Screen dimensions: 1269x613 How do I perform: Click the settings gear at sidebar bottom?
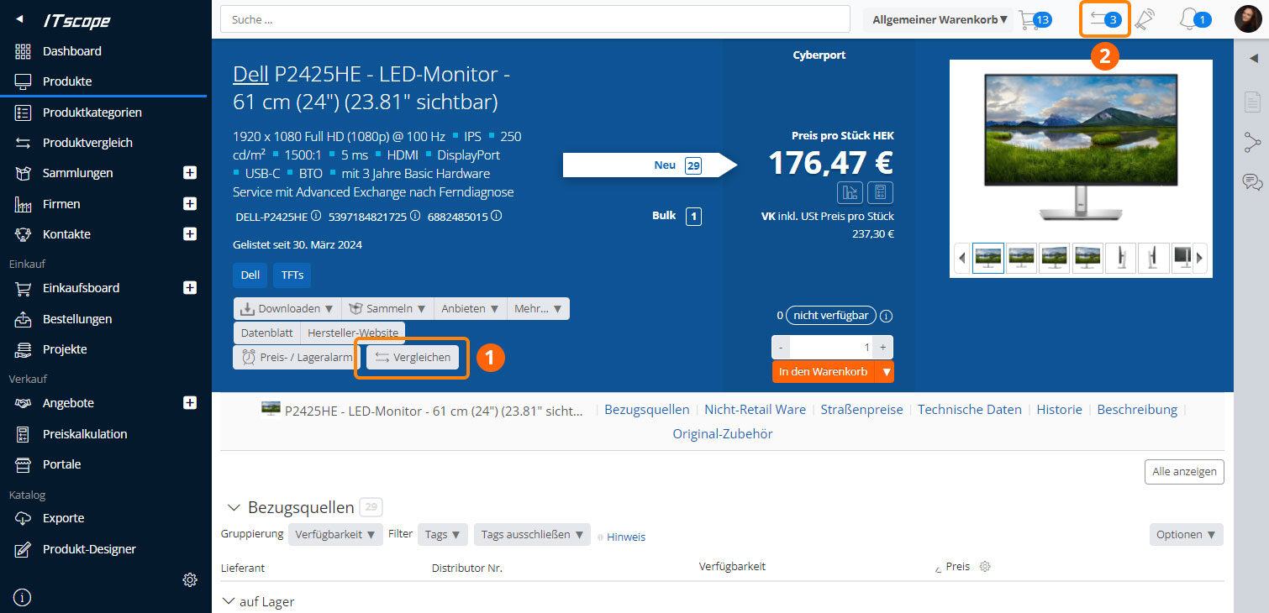coord(190,579)
